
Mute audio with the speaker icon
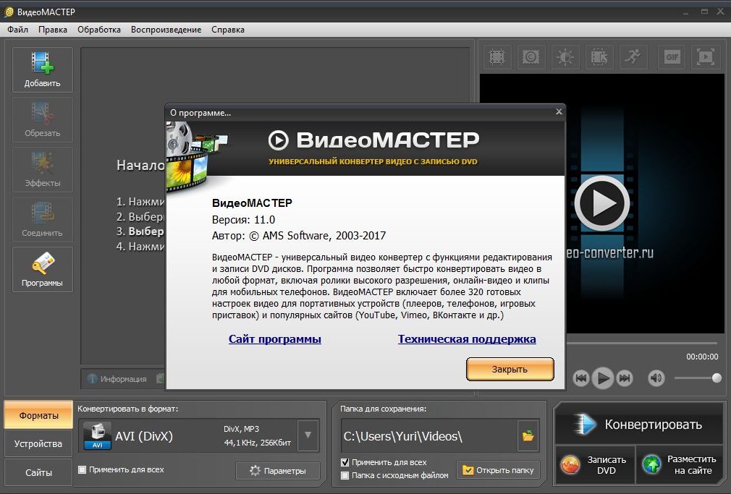pyautogui.click(x=656, y=378)
